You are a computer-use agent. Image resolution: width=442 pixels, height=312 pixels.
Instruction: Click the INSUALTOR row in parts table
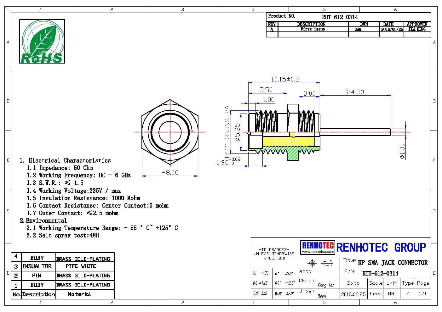pyautogui.click(x=37, y=266)
